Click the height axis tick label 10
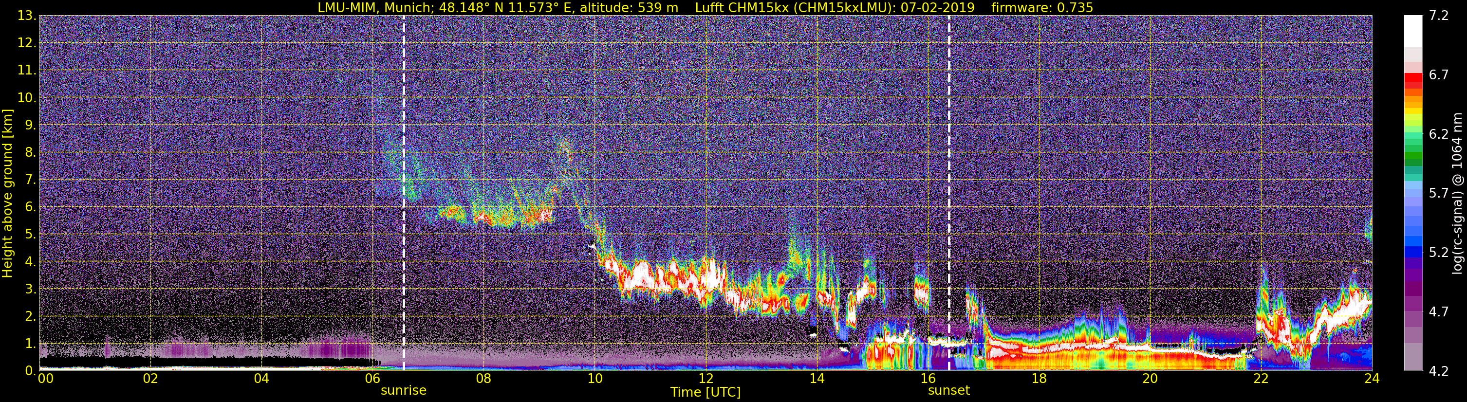 (26, 98)
